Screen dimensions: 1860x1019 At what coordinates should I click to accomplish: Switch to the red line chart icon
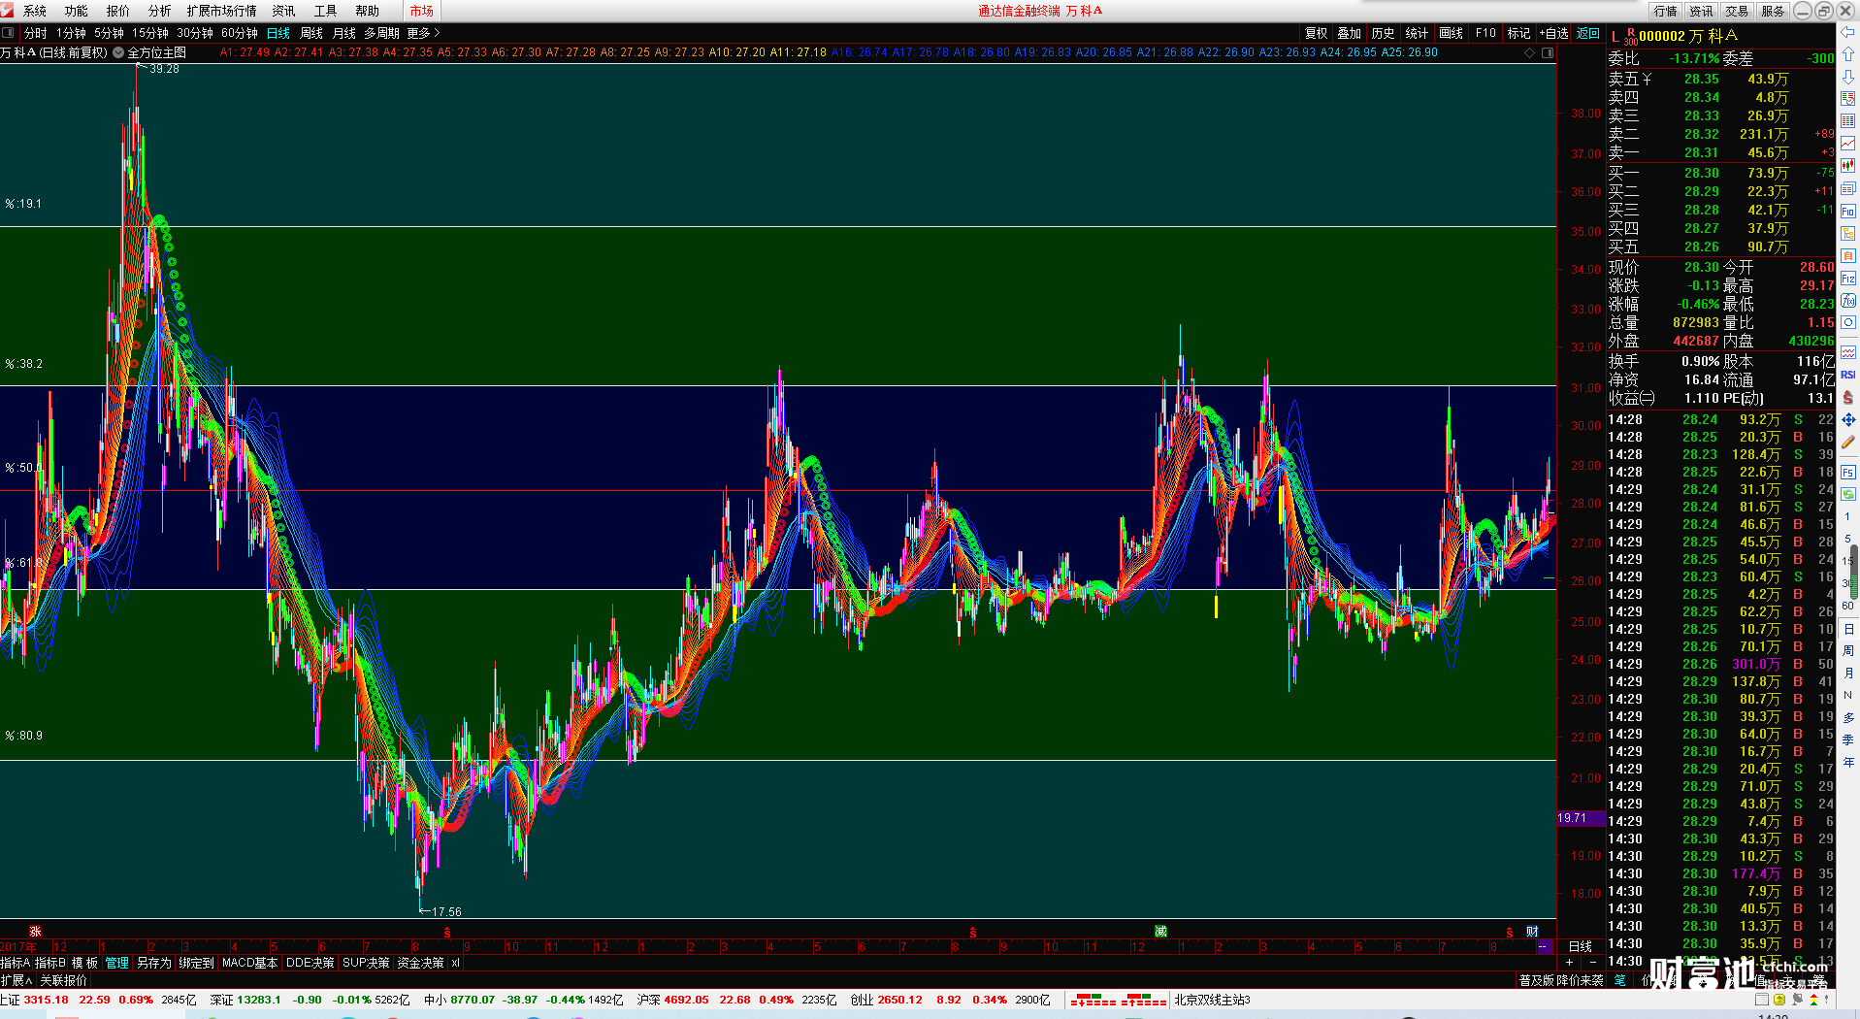pos(1848,144)
